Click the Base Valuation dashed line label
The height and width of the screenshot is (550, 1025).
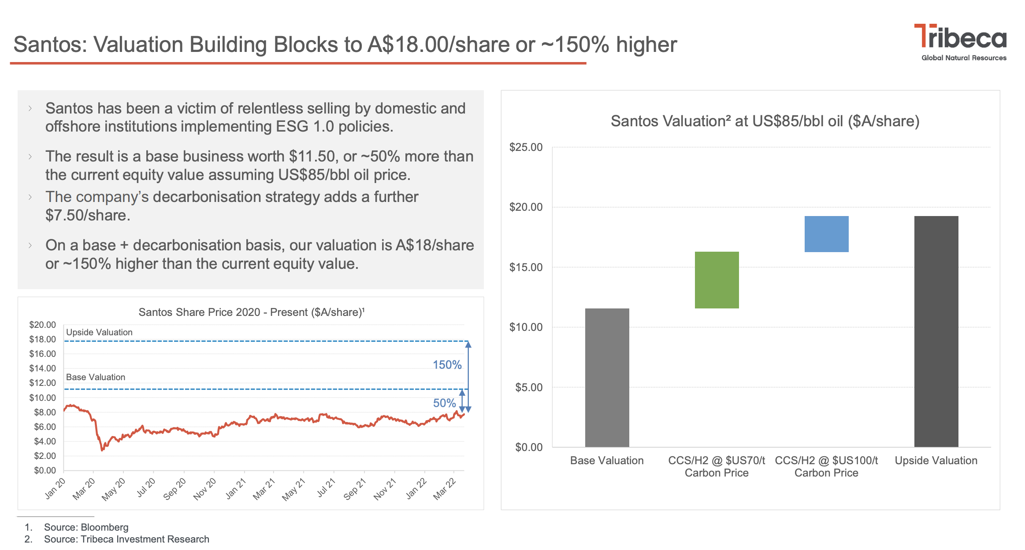pyautogui.click(x=96, y=377)
